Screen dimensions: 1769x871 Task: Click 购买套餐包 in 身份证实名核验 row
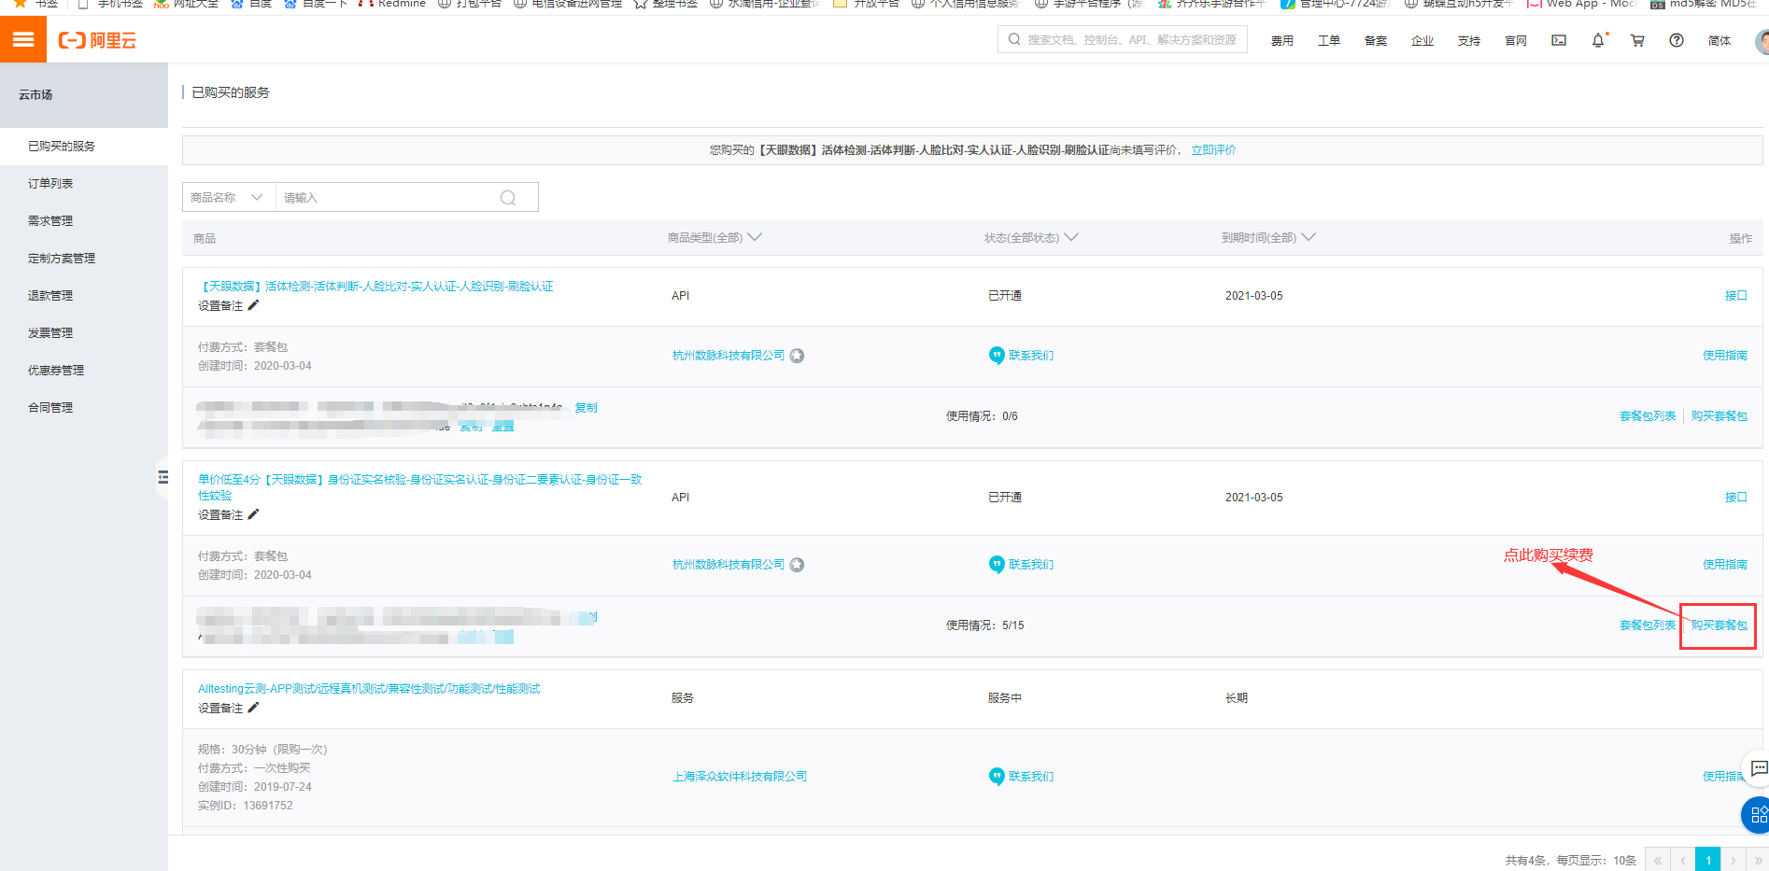click(1719, 625)
